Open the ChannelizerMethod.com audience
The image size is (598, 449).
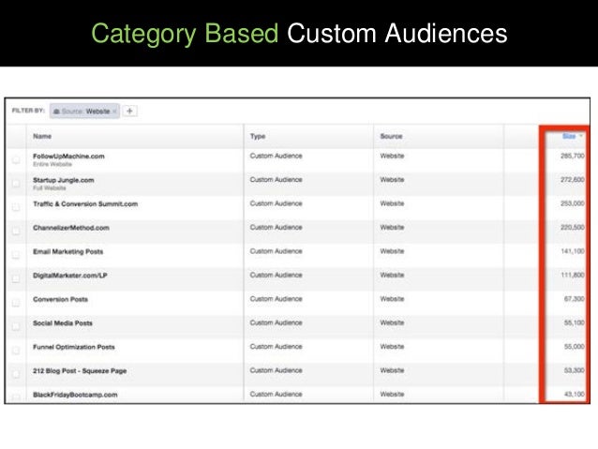[71, 228]
